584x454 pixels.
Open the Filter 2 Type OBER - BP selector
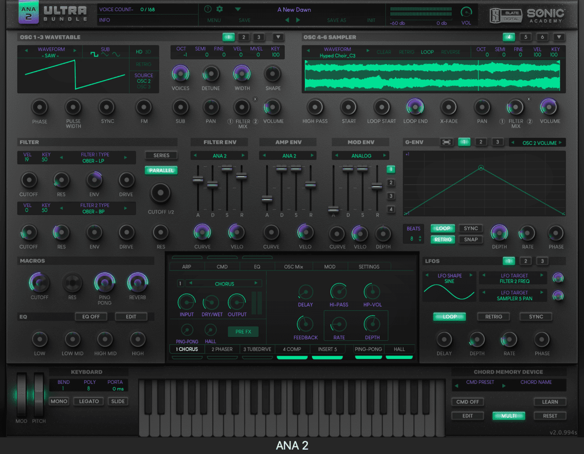point(95,208)
